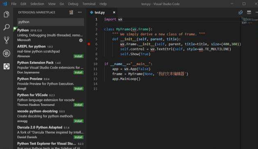258x149 pixels.
Task: Open the Go menu
Action: 62,4
